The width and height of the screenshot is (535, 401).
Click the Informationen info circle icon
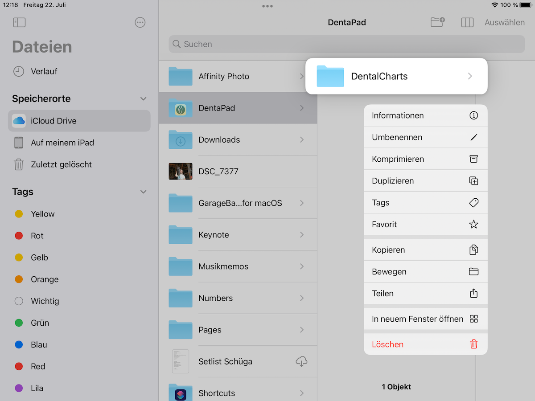474,115
